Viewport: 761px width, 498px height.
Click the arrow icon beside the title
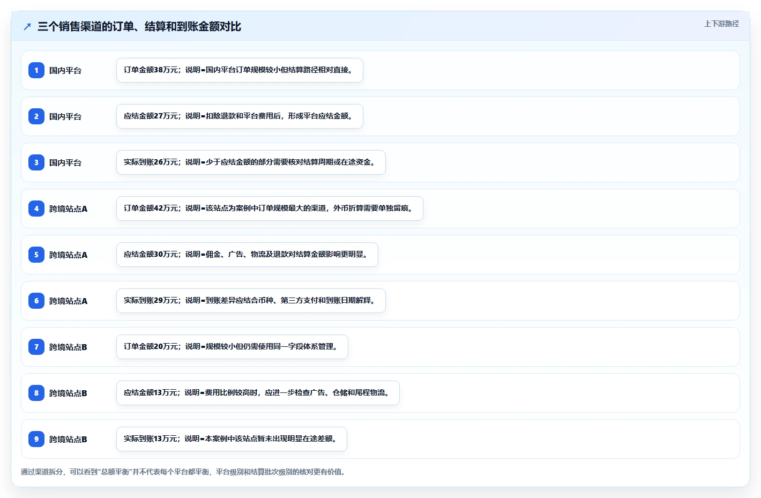(x=27, y=26)
